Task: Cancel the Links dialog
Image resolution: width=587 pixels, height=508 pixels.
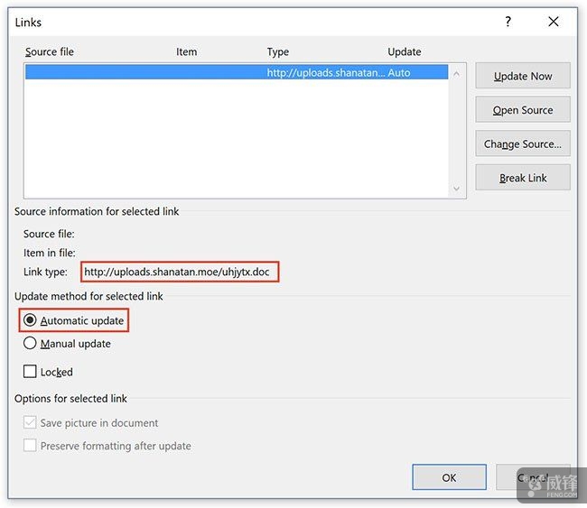Action: (x=533, y=477)
